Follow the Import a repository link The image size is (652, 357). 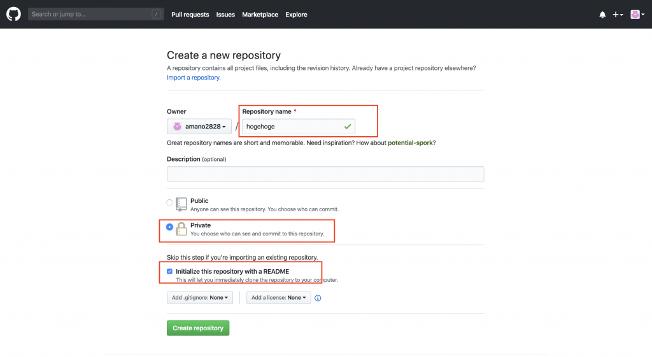[194, 78]
